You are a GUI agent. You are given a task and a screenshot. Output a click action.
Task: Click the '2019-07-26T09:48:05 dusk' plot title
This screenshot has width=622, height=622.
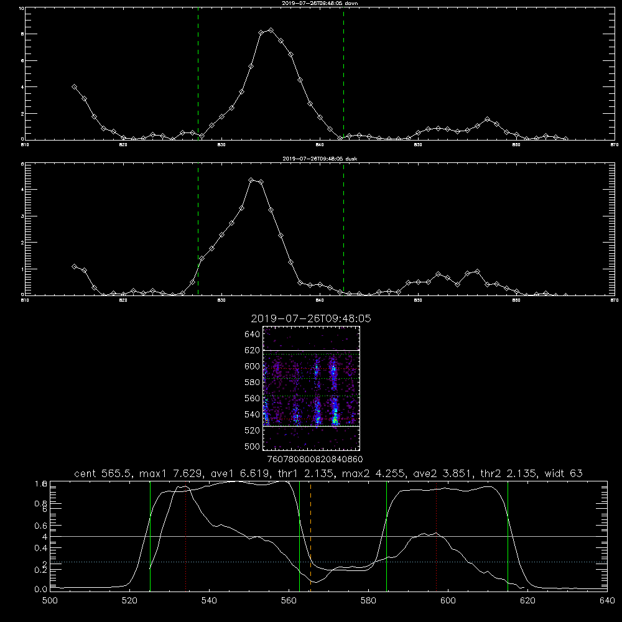point(320,159)
